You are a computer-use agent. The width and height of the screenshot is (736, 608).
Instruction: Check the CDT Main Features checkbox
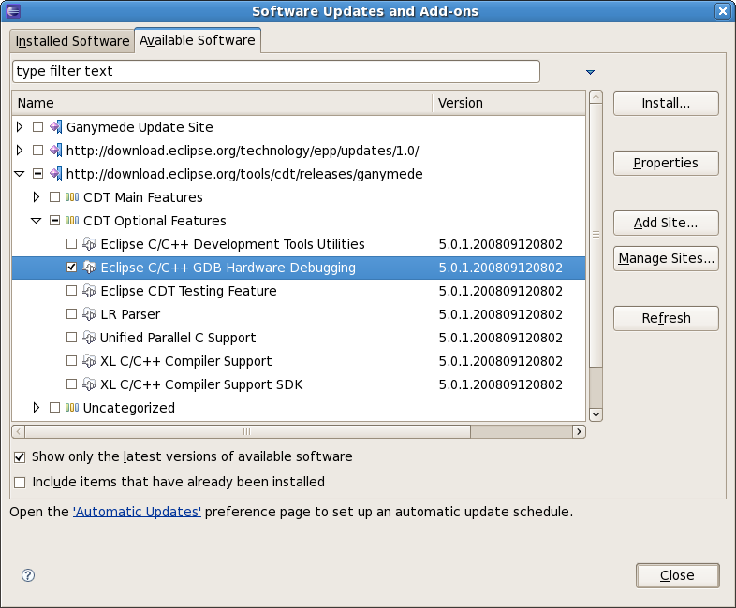(55, 197)
